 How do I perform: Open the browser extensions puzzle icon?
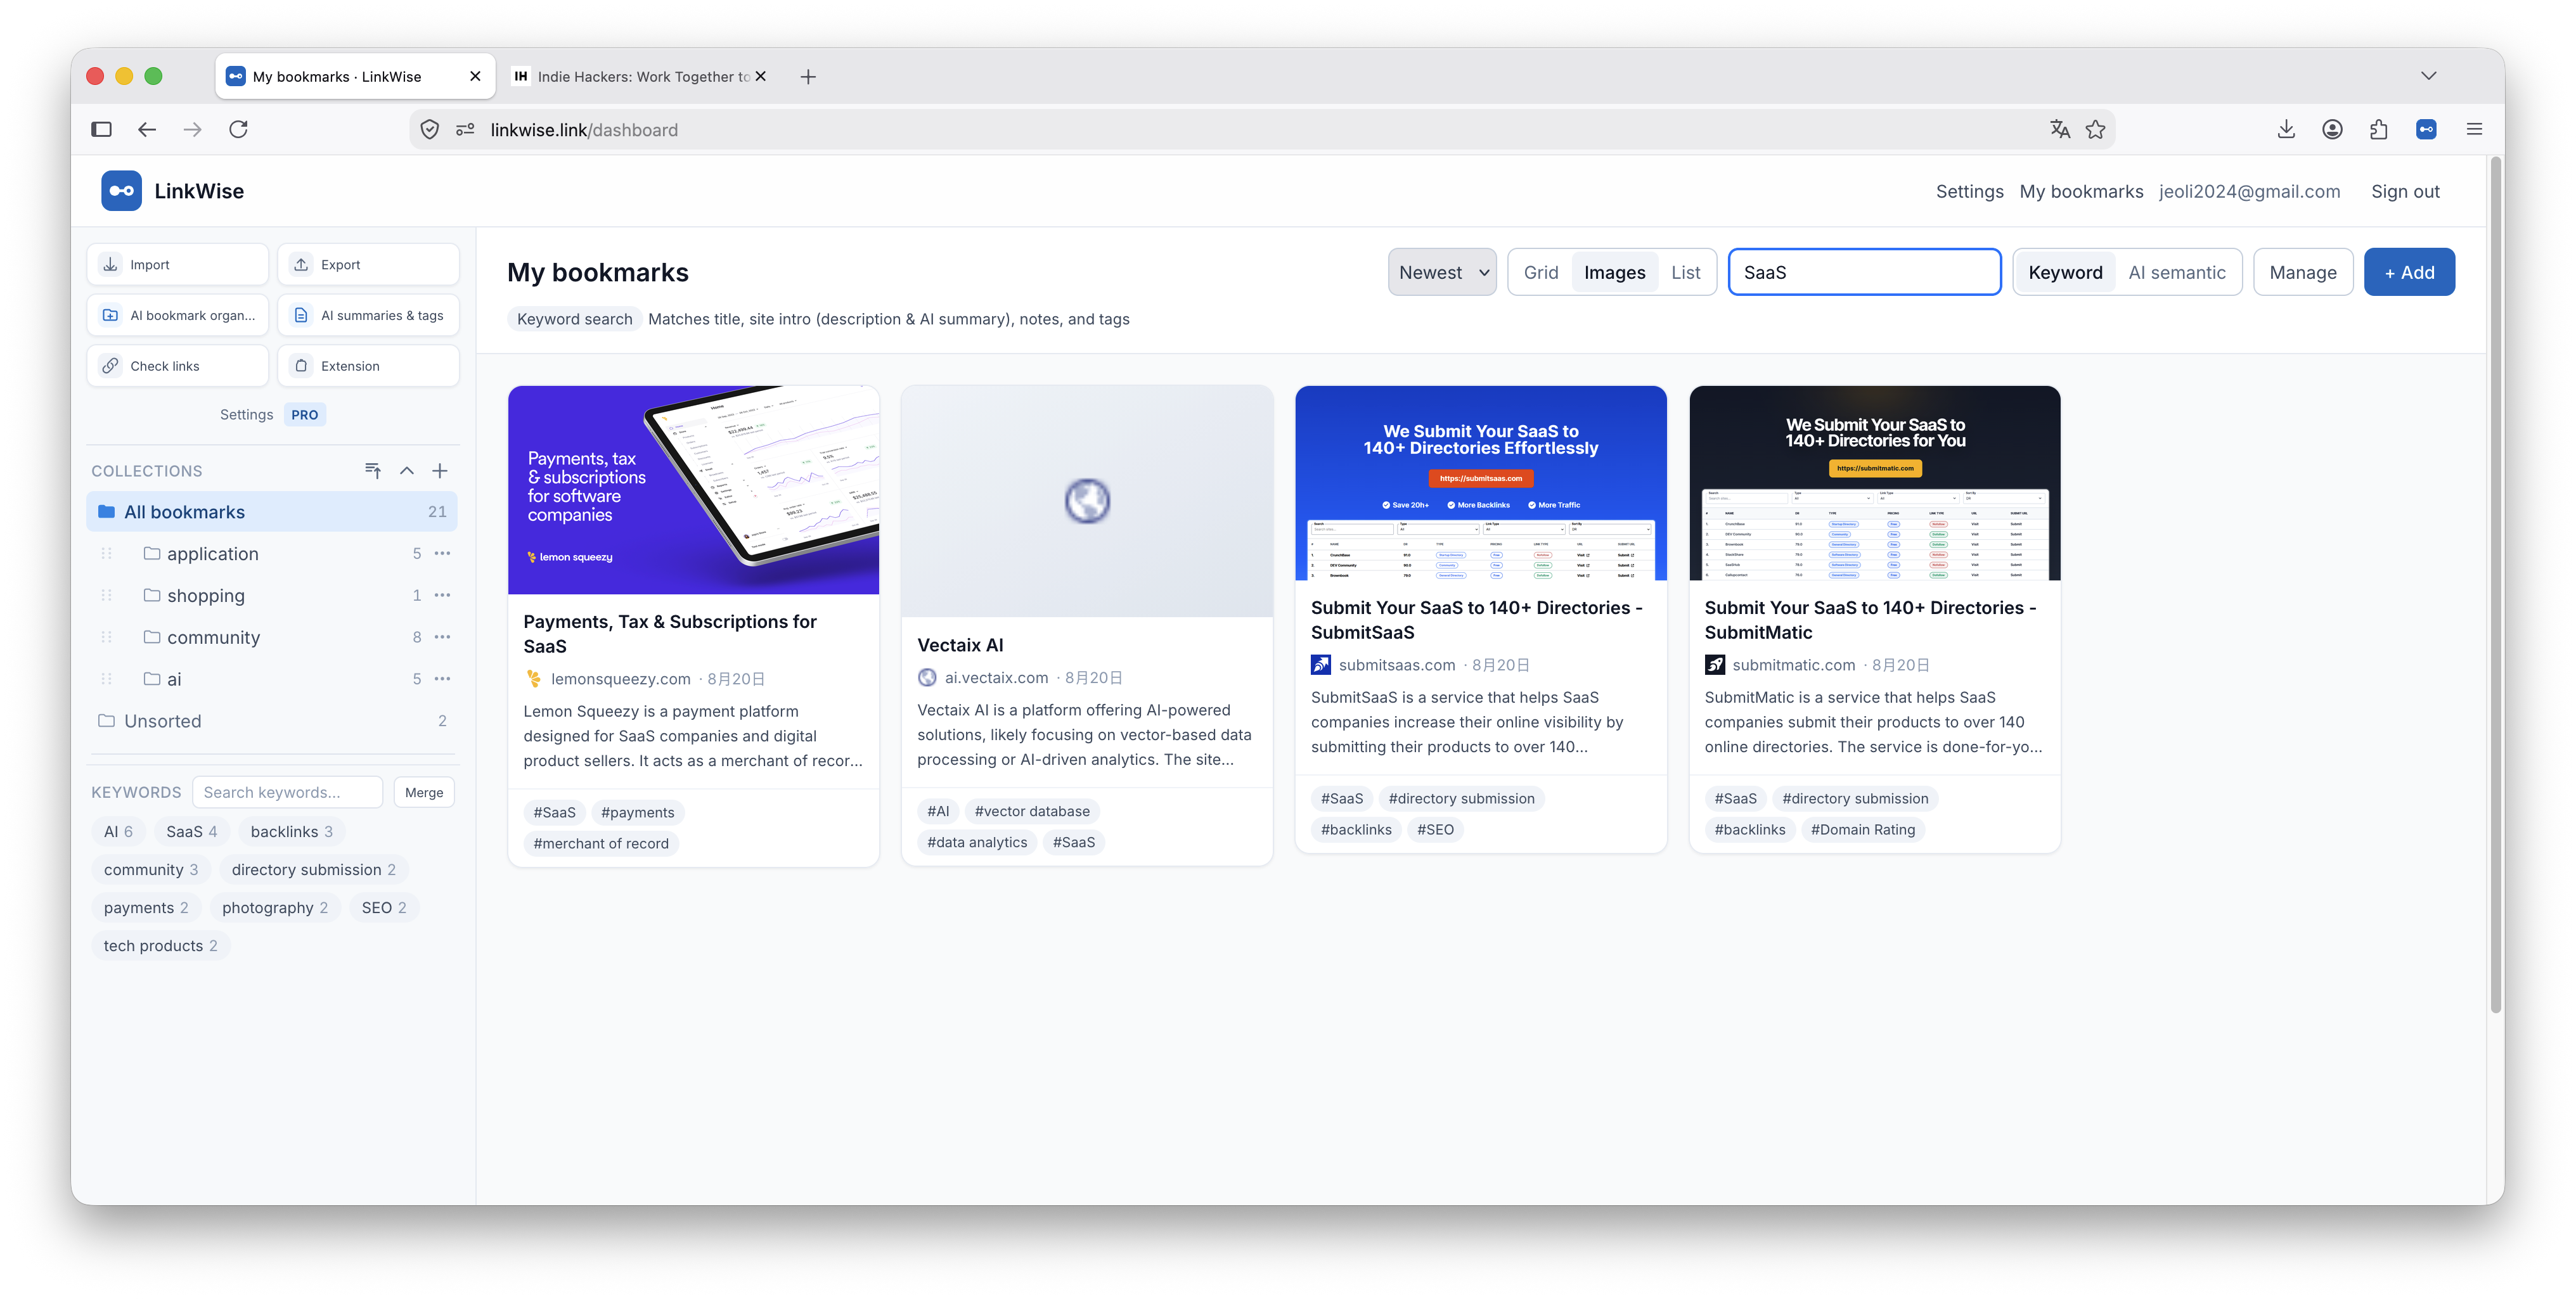2379,129
